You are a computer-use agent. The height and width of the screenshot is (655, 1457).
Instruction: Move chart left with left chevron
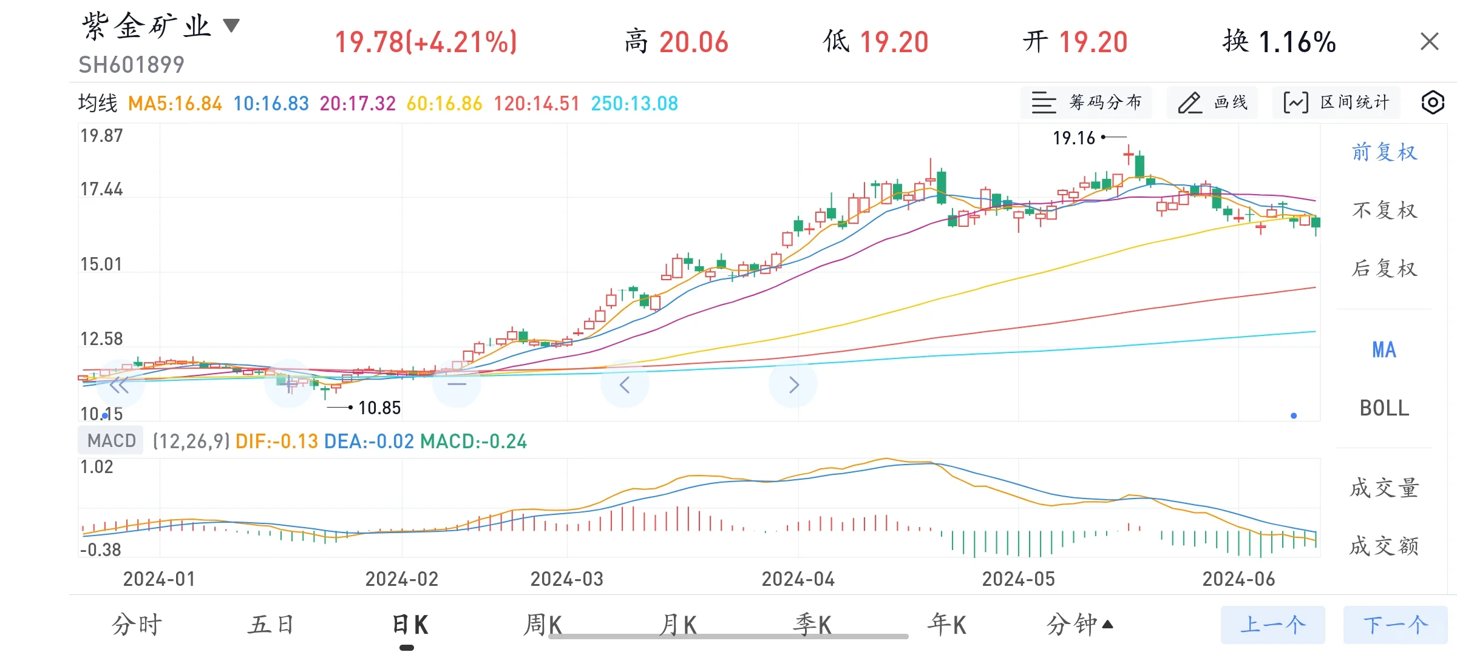pos(625,385)
